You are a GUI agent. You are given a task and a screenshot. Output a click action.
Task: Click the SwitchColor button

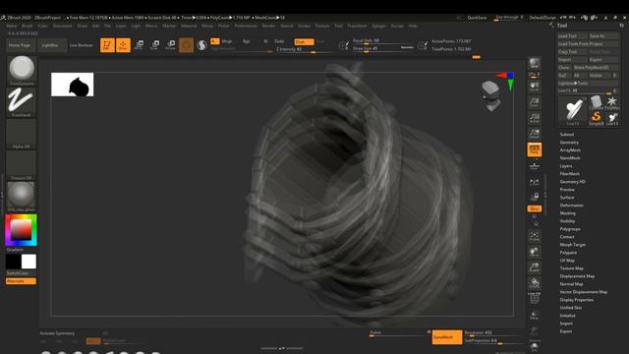click(21, 273)
